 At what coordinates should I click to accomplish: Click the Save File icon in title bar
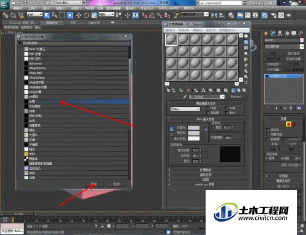click(x=25, y=2)
